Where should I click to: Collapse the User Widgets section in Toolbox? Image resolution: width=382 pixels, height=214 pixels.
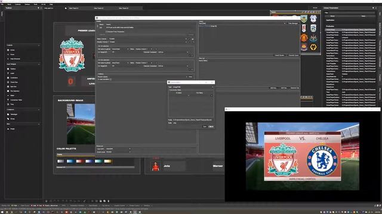click(x=39, y=64)
